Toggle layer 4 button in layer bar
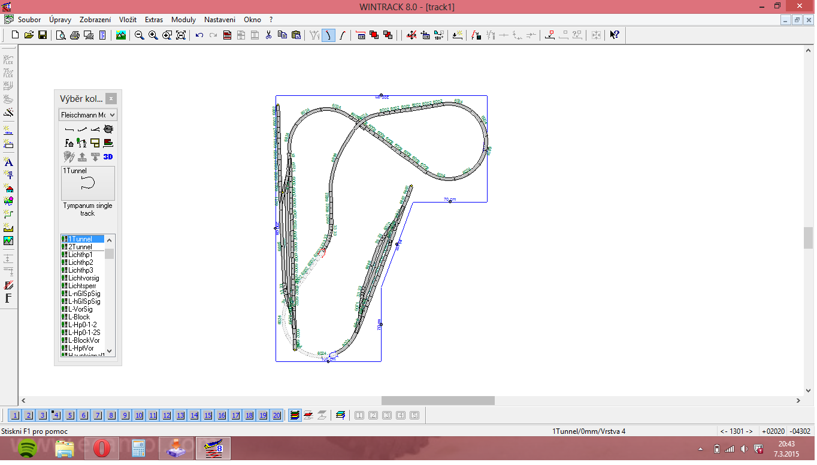The width and height of the screenshot is (817, 465). (x=56, y=415)
